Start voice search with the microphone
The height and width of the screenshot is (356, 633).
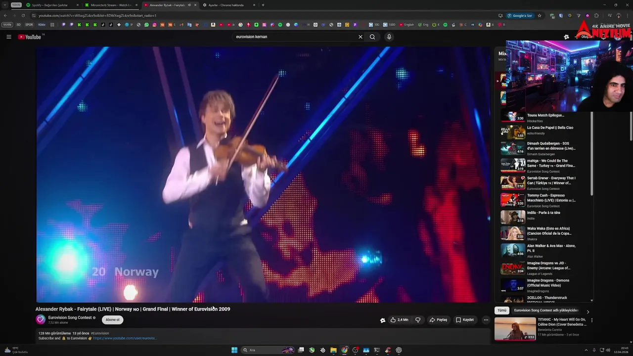[x=389, y=37]
